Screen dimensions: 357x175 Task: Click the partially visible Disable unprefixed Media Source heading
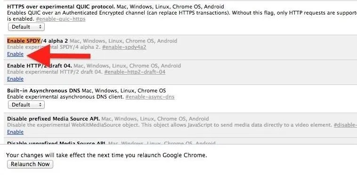(56, 143)
